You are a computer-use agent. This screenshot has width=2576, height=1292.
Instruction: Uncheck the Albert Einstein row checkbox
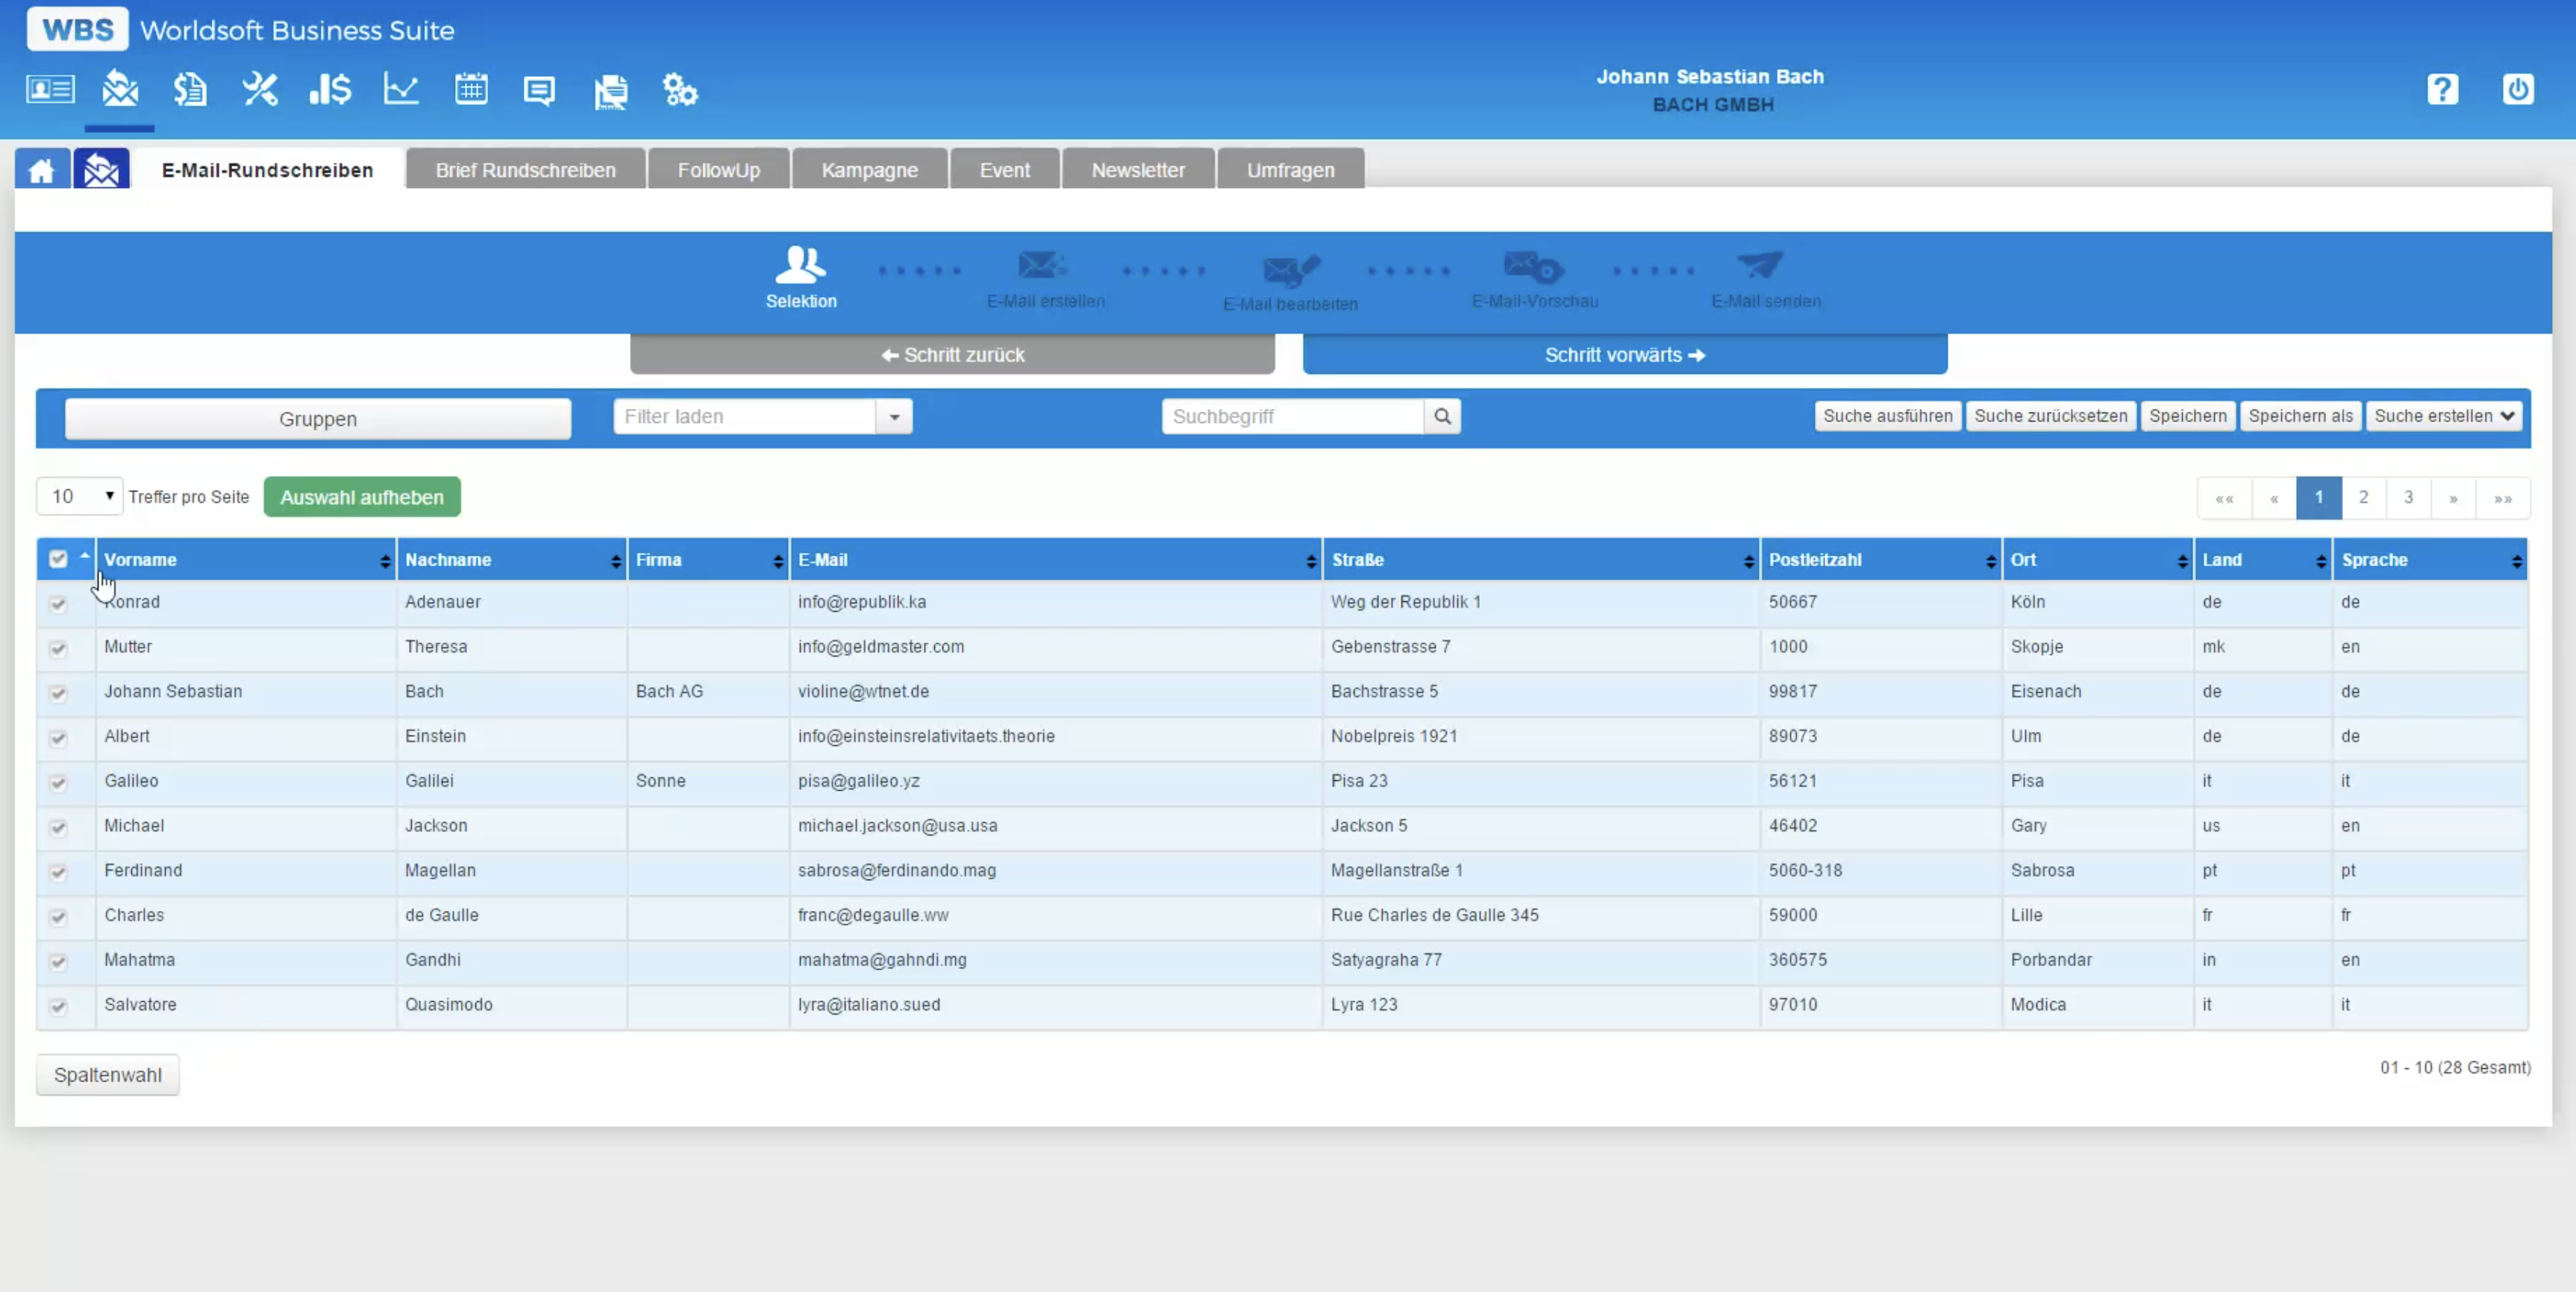(x=58, y=738)
